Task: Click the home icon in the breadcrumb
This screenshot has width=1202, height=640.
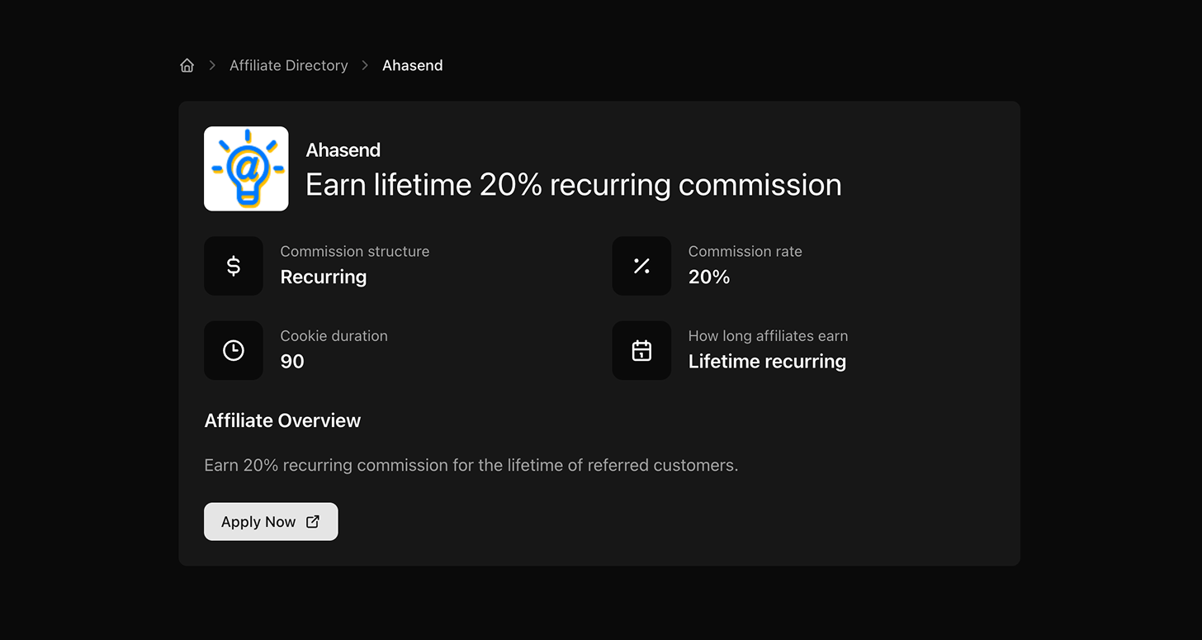Action: click(187, 64)
